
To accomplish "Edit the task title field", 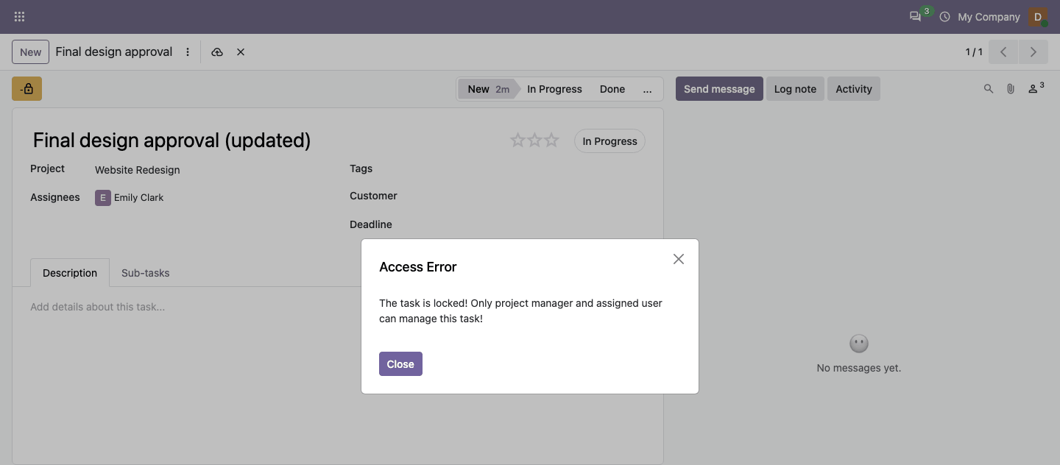I will [x=267, y=141].
